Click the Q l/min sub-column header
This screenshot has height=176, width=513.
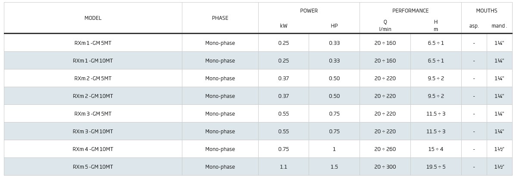(x=385, y=25)
